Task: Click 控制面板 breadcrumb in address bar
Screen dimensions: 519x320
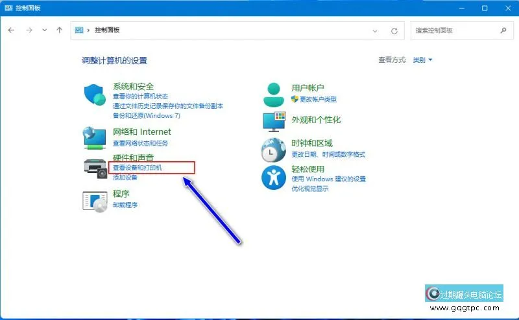Action: pos(107,30)
